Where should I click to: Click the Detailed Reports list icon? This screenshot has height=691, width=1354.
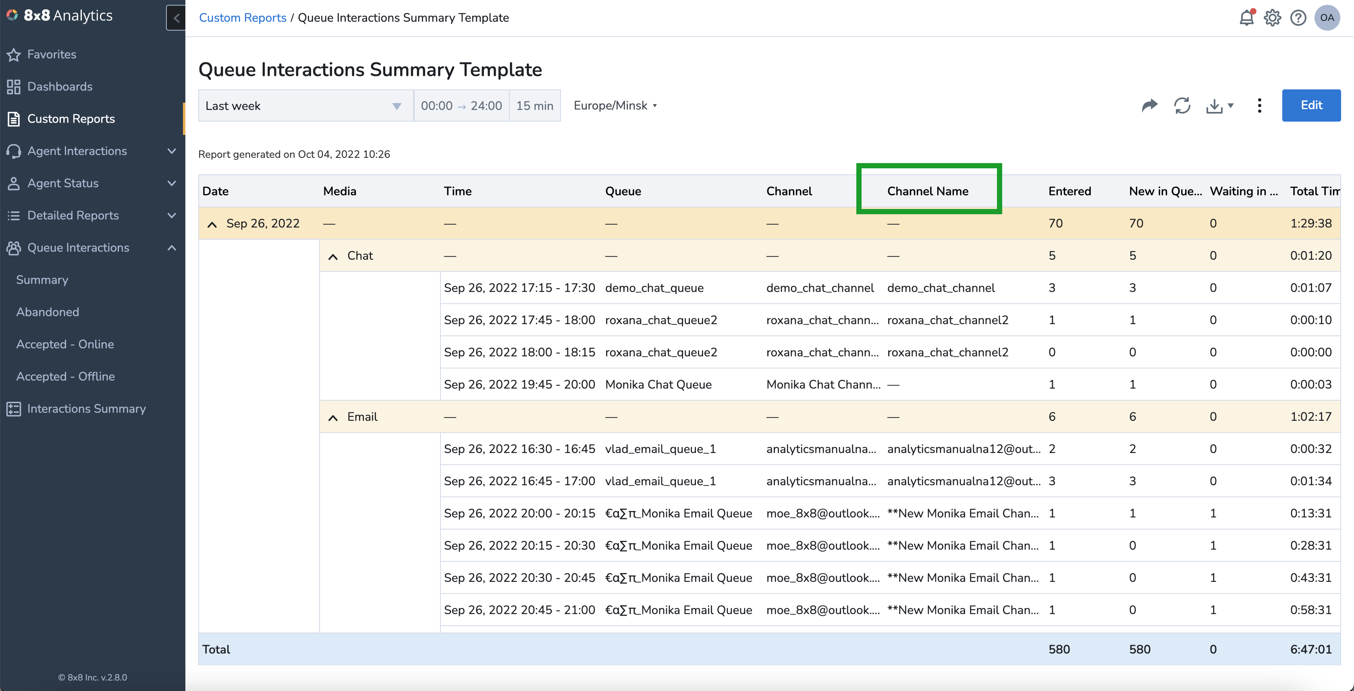tap(14, 216)
